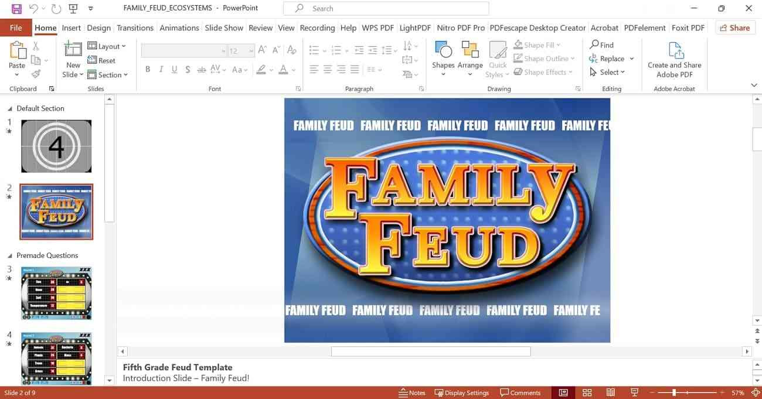762x399 pixels.
Task: Switch to the Insert tab
Action: [x=72, y=28]
